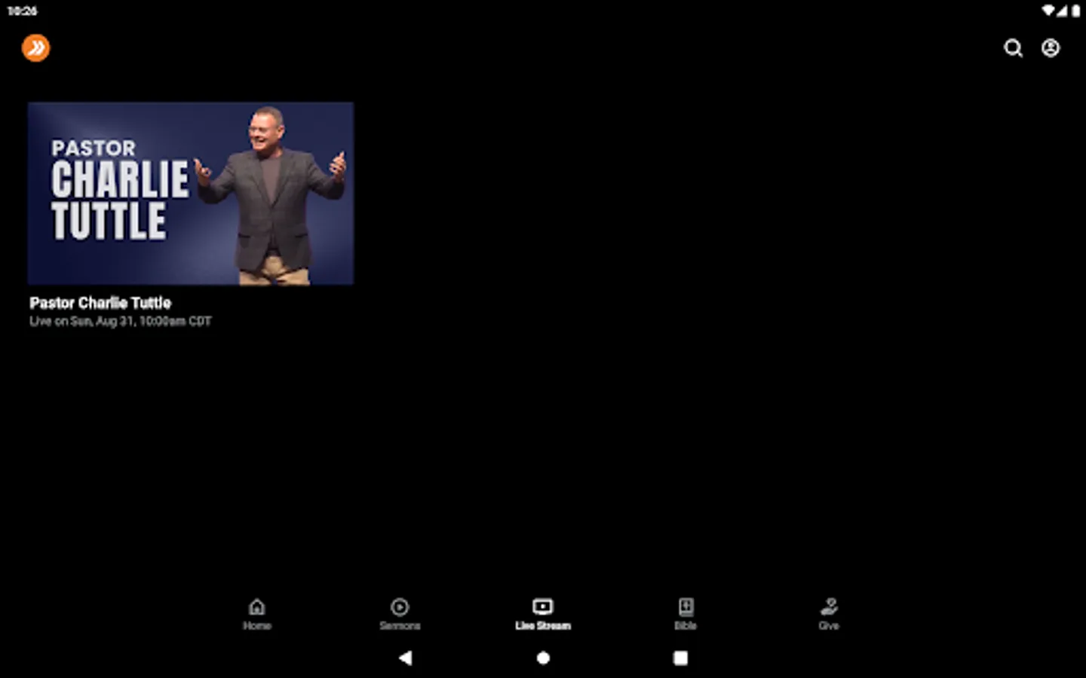Open the Bible section icon
Image resolution: width=1086 pixels, height=678 pixels.
click(x=686, y=607)
